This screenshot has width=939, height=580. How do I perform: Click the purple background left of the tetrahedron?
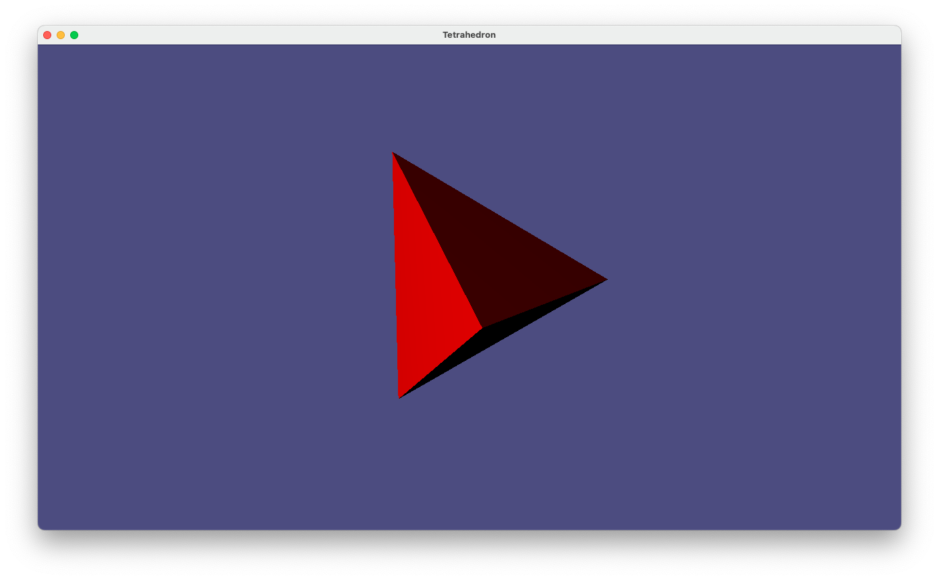coord(202,283)
